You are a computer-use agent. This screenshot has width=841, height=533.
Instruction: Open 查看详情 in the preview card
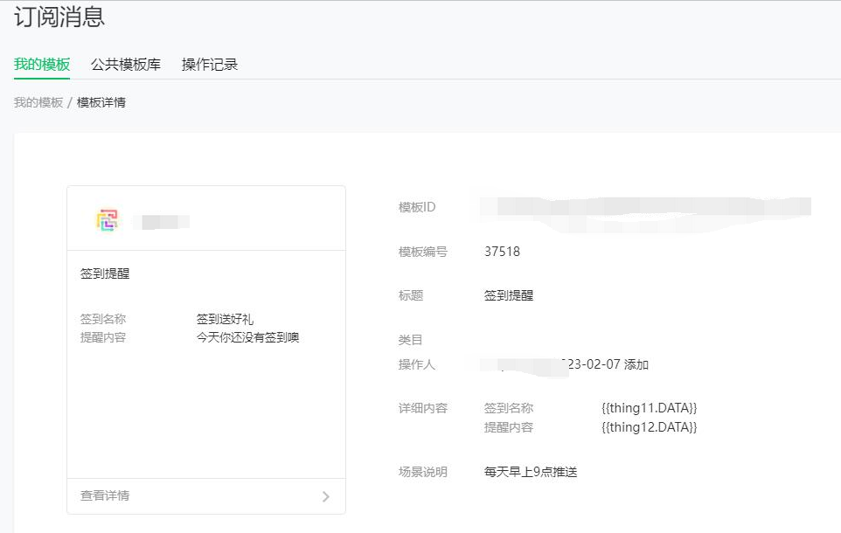pyautogui.click(x=105, y=495)
